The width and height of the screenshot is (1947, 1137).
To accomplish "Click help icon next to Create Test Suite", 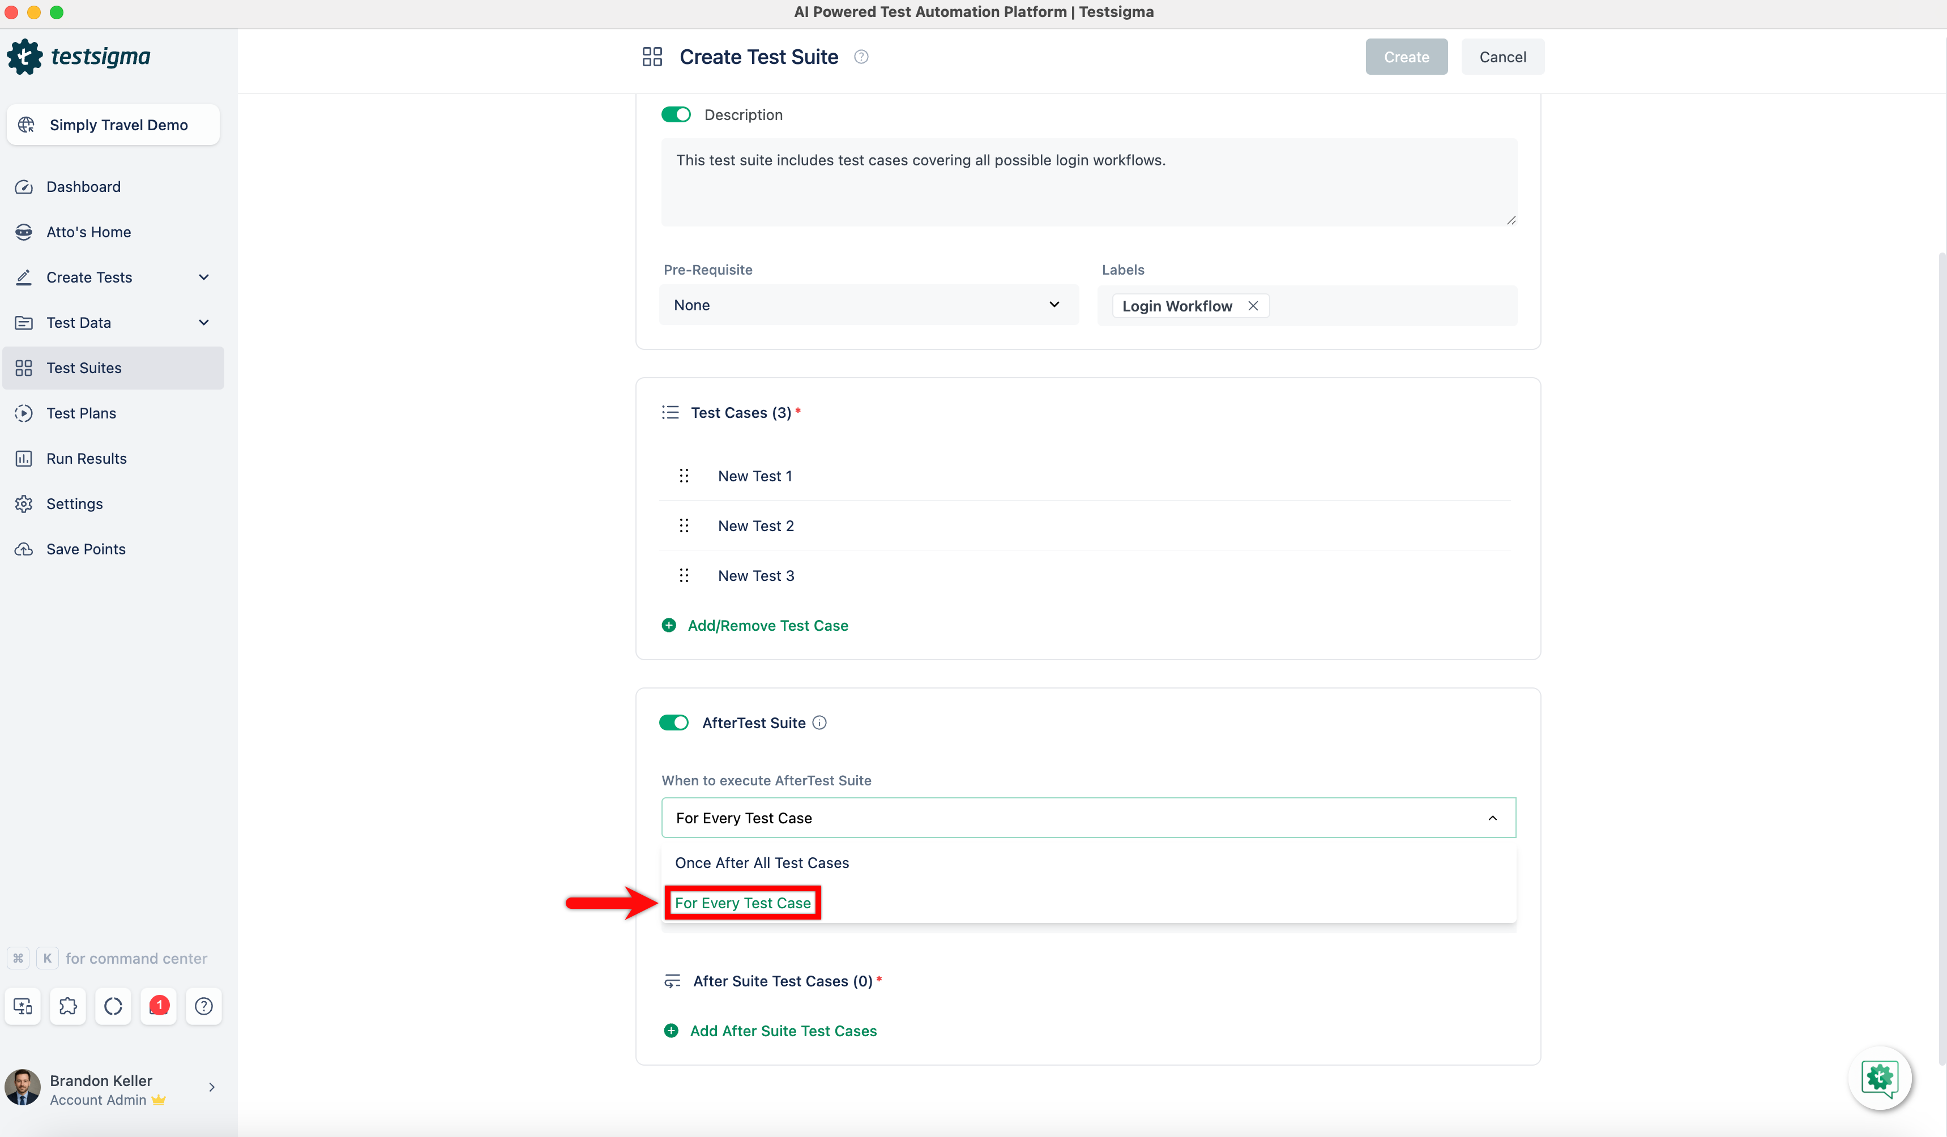I will (861, 57).
